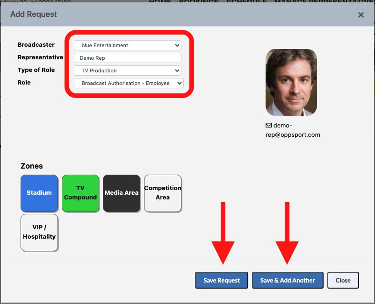
Task: Toggle the Media Area zone
Action: pos(122,193)
